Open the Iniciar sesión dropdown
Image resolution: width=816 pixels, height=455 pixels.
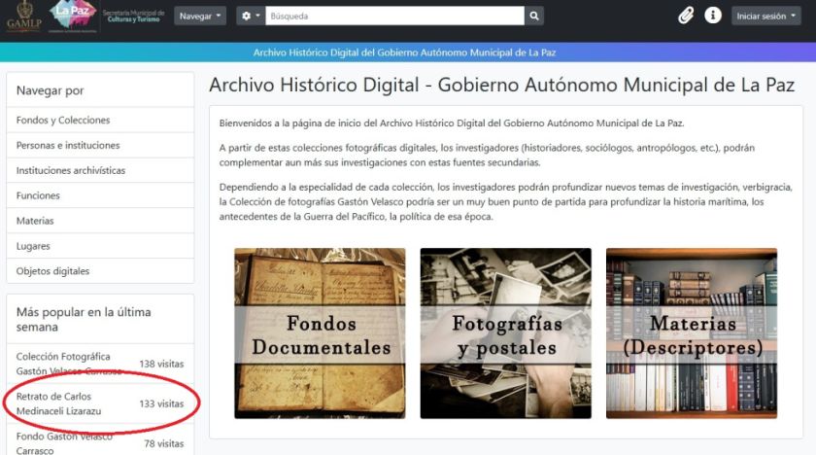pyautogui.click(x=766, y=17)
